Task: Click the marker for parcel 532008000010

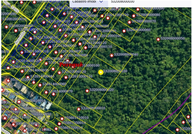Action: 79,109
